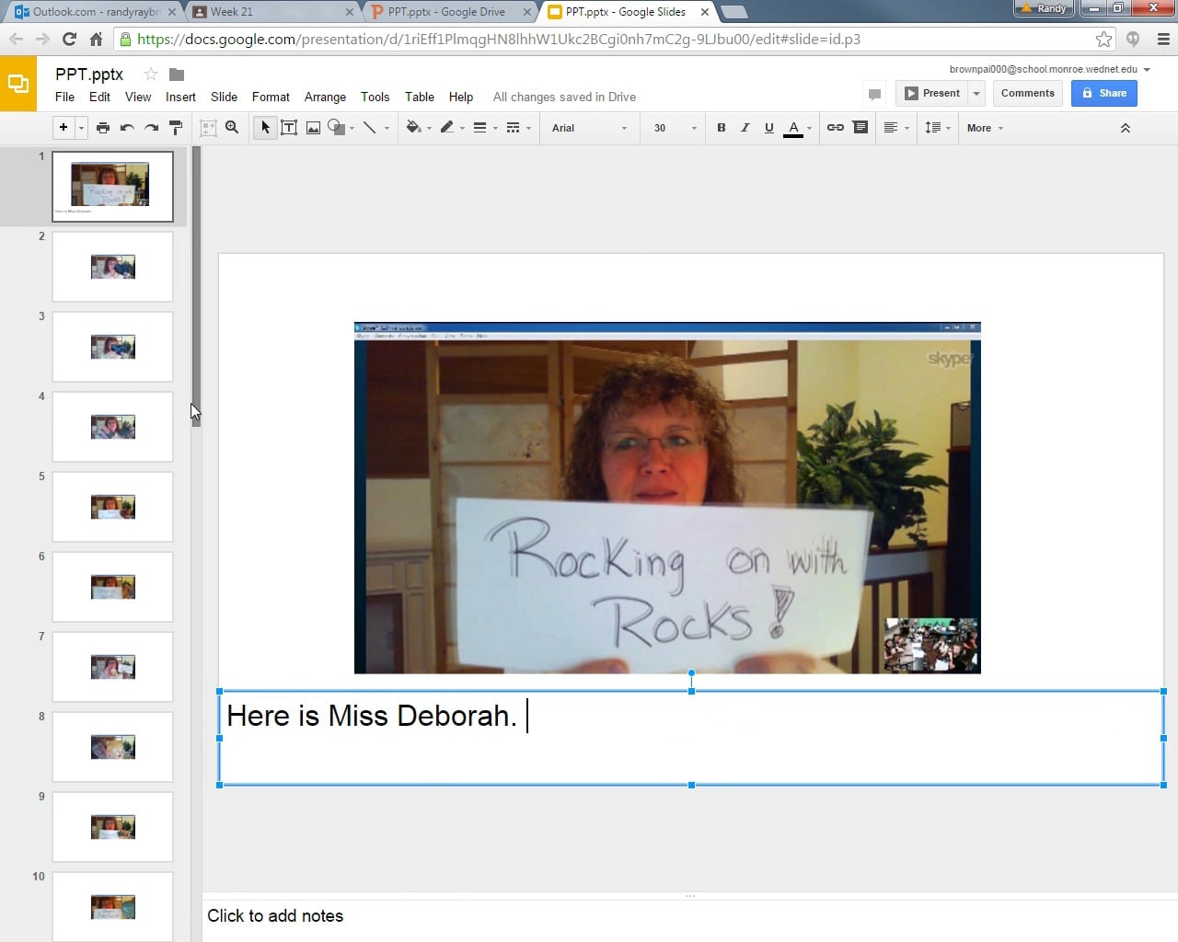The height and width of the screenshot is (942, 1178).
Task: Pick a text color
Action: click(793, 128)
